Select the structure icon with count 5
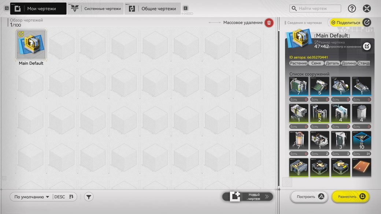This screenshot has height=214, width=381. click(x=319, y=86)
